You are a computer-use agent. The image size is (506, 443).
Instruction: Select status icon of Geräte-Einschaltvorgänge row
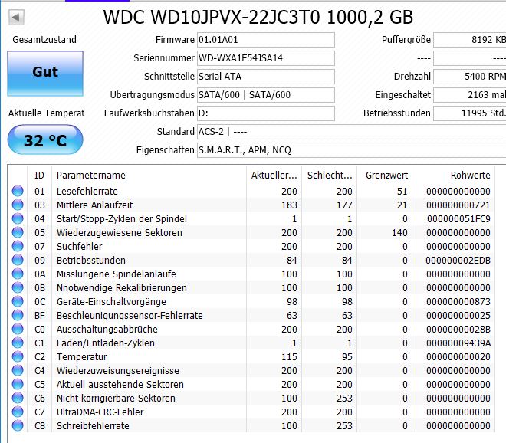click(18, 301)
